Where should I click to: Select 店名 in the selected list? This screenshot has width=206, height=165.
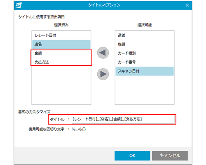61,44
